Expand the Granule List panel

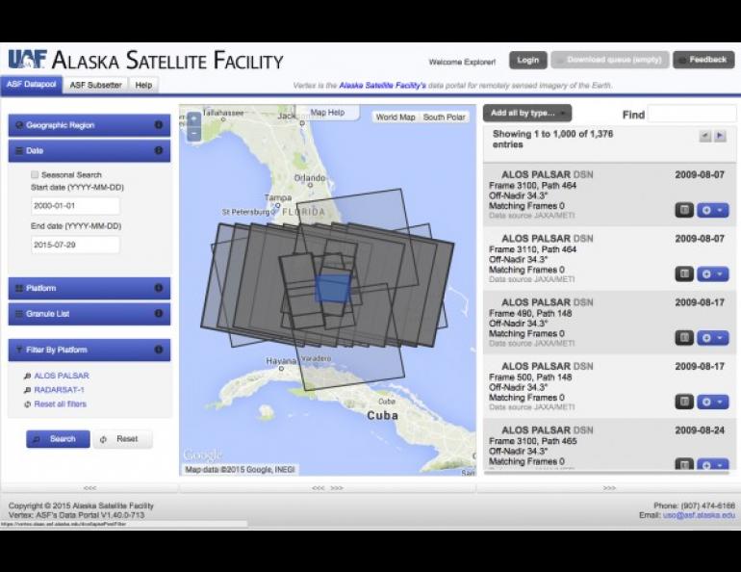coord(89,313)
